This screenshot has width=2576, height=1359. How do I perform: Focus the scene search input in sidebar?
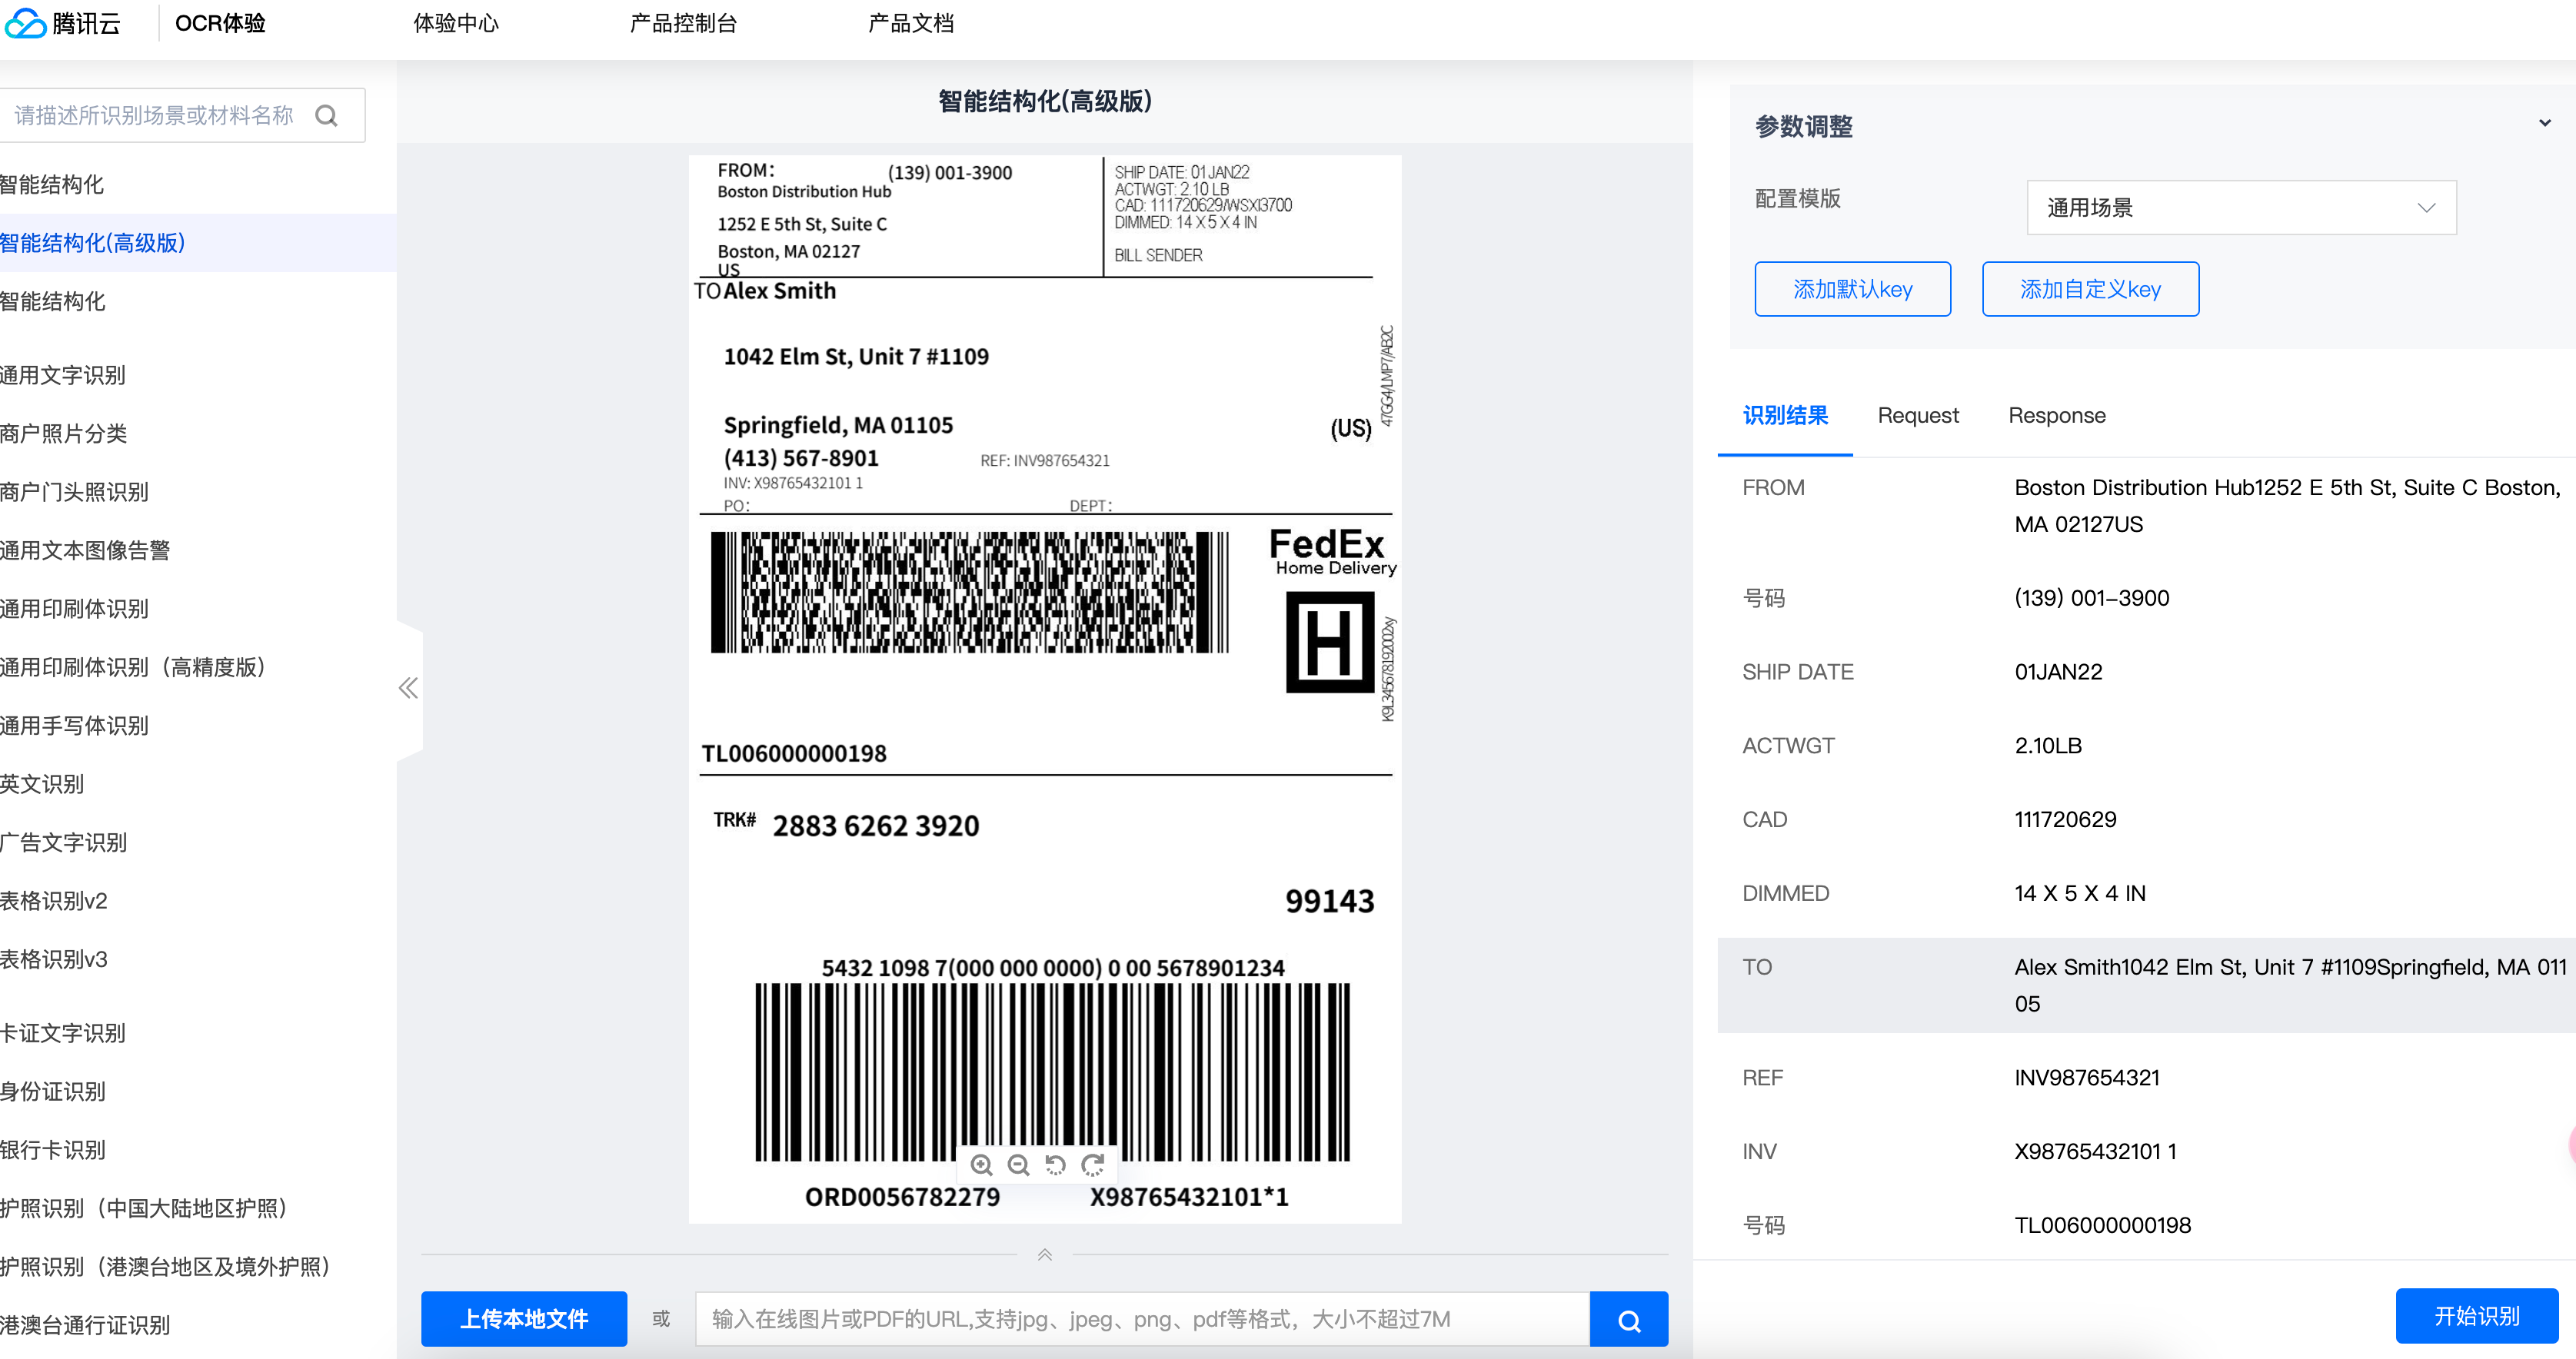click(155, 116)
